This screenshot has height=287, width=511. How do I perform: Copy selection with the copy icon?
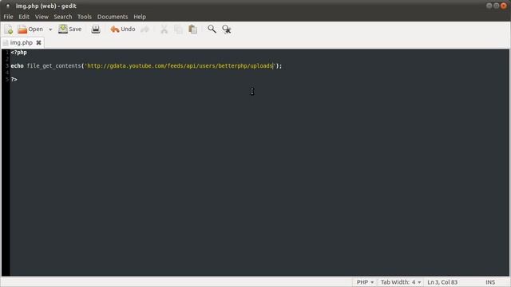point(178,29)
